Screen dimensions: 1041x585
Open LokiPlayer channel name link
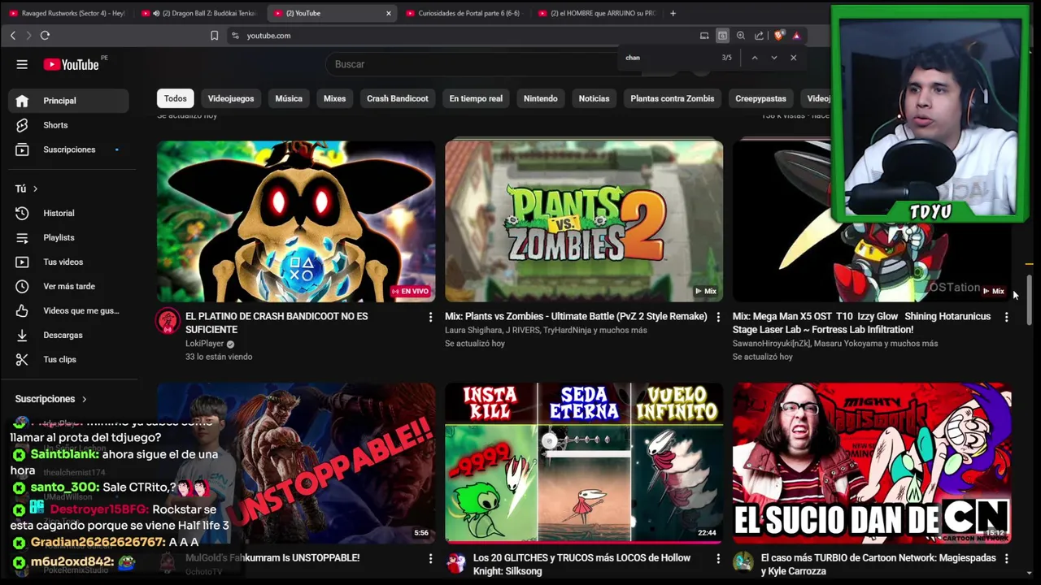point(204,344)
